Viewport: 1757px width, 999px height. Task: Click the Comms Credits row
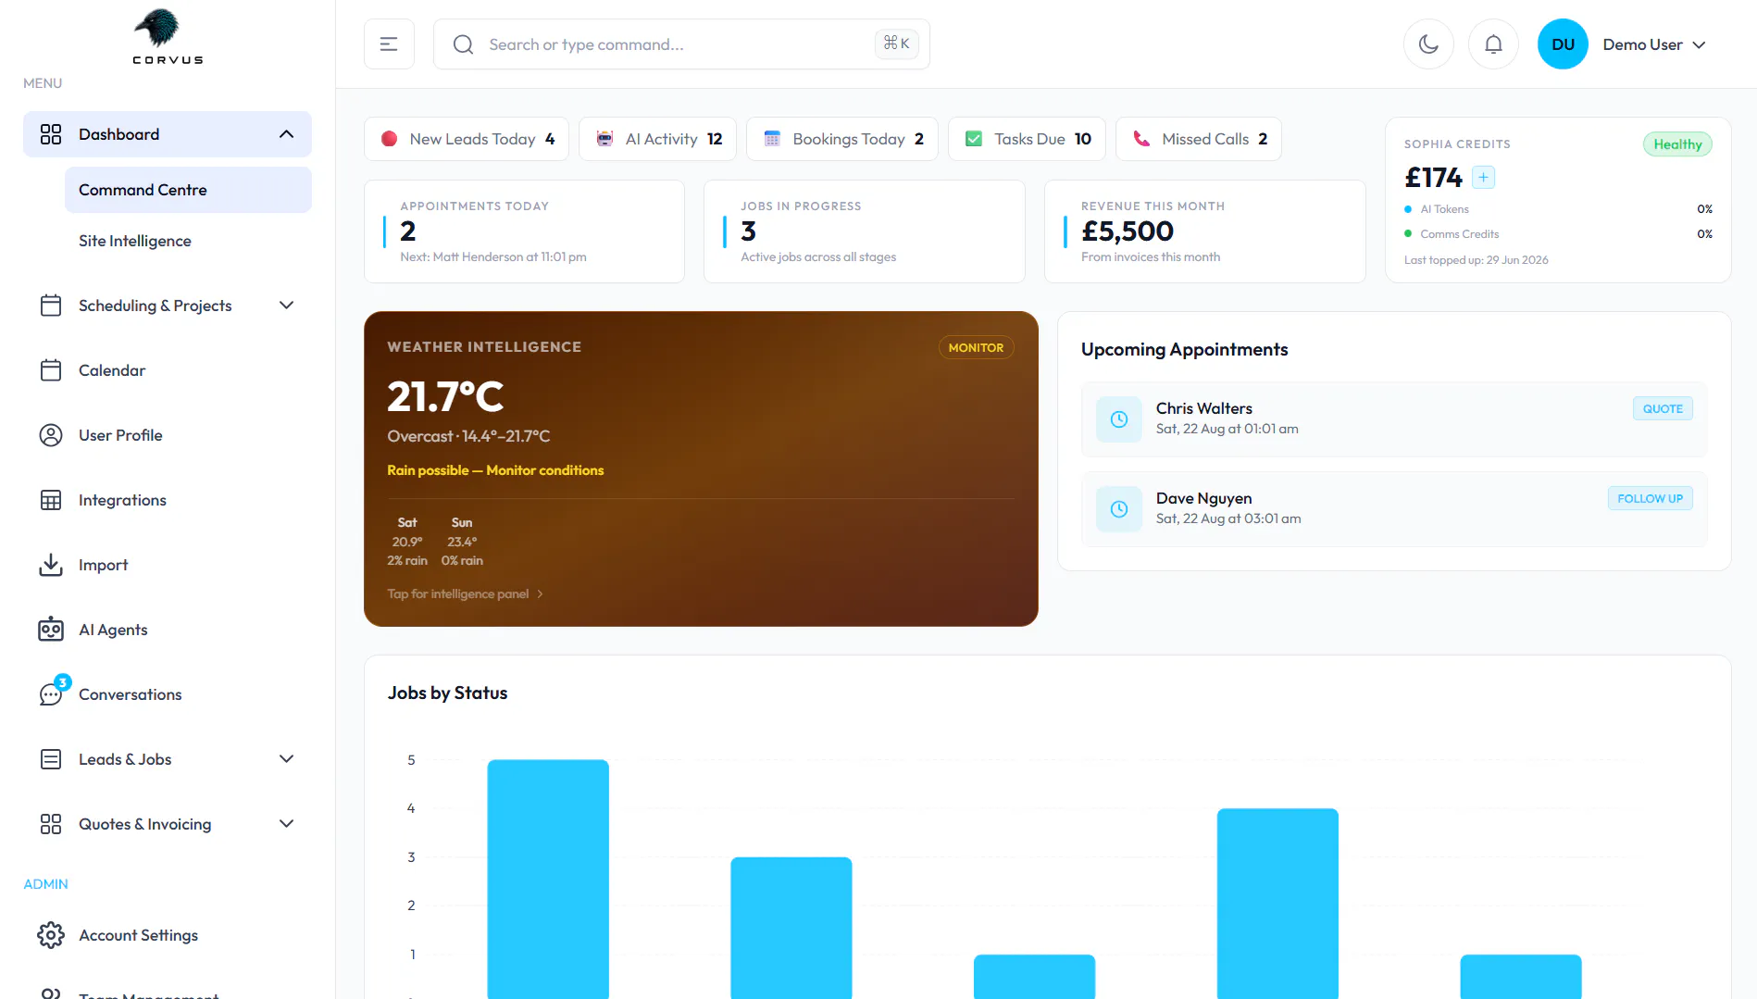(x=1558, y=234)
